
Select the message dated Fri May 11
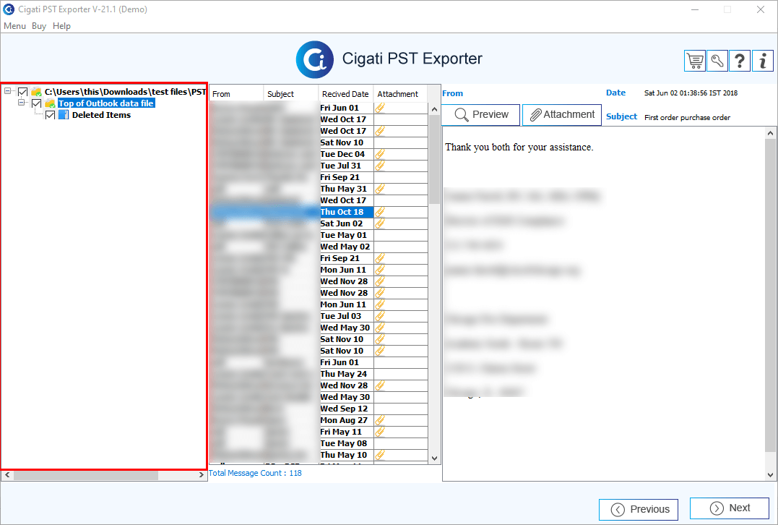tap(319, 432)
